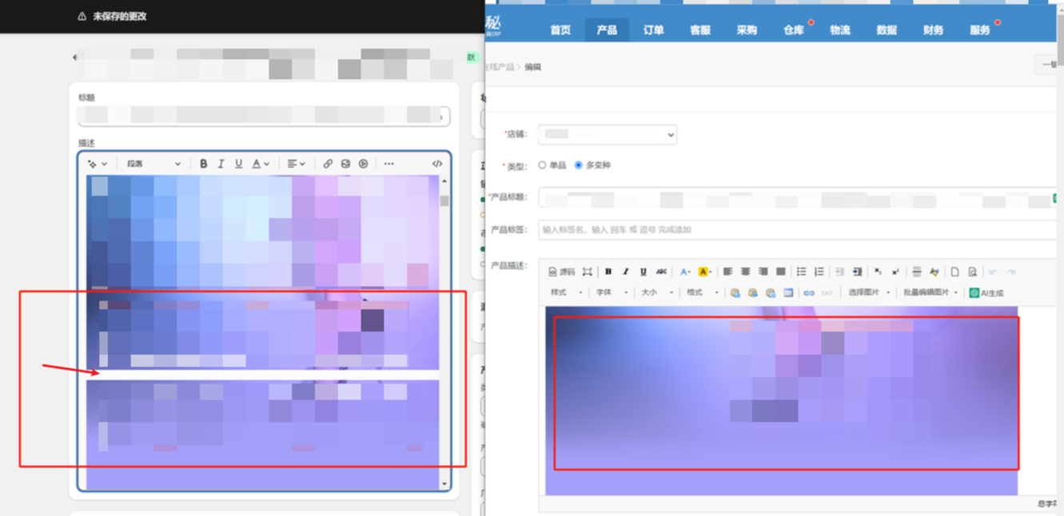1064x516 pixels.
Task: Open the 字体 font dropdown
Action: [612, 292]
